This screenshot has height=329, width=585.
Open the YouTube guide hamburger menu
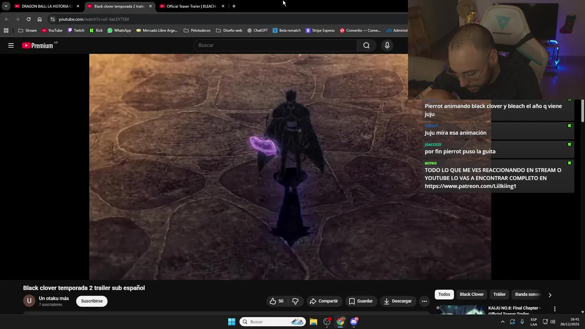coord(11,45)
